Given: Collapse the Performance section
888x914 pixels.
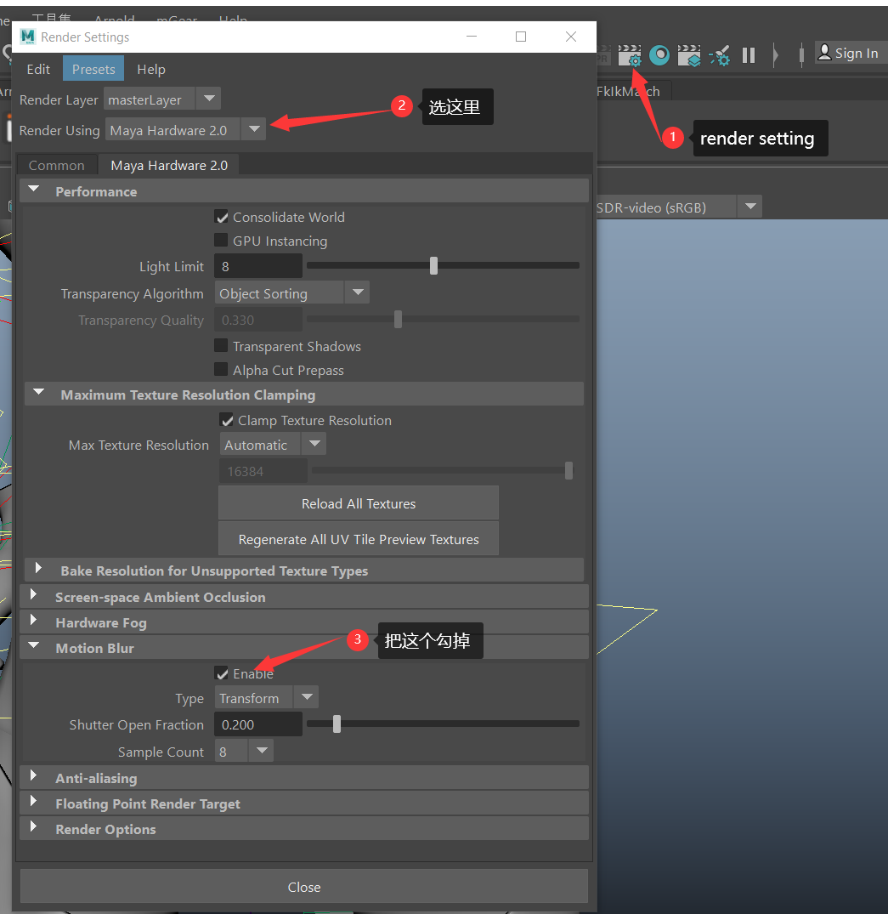Looking at the screenshot, I should (x=34, y=190).
